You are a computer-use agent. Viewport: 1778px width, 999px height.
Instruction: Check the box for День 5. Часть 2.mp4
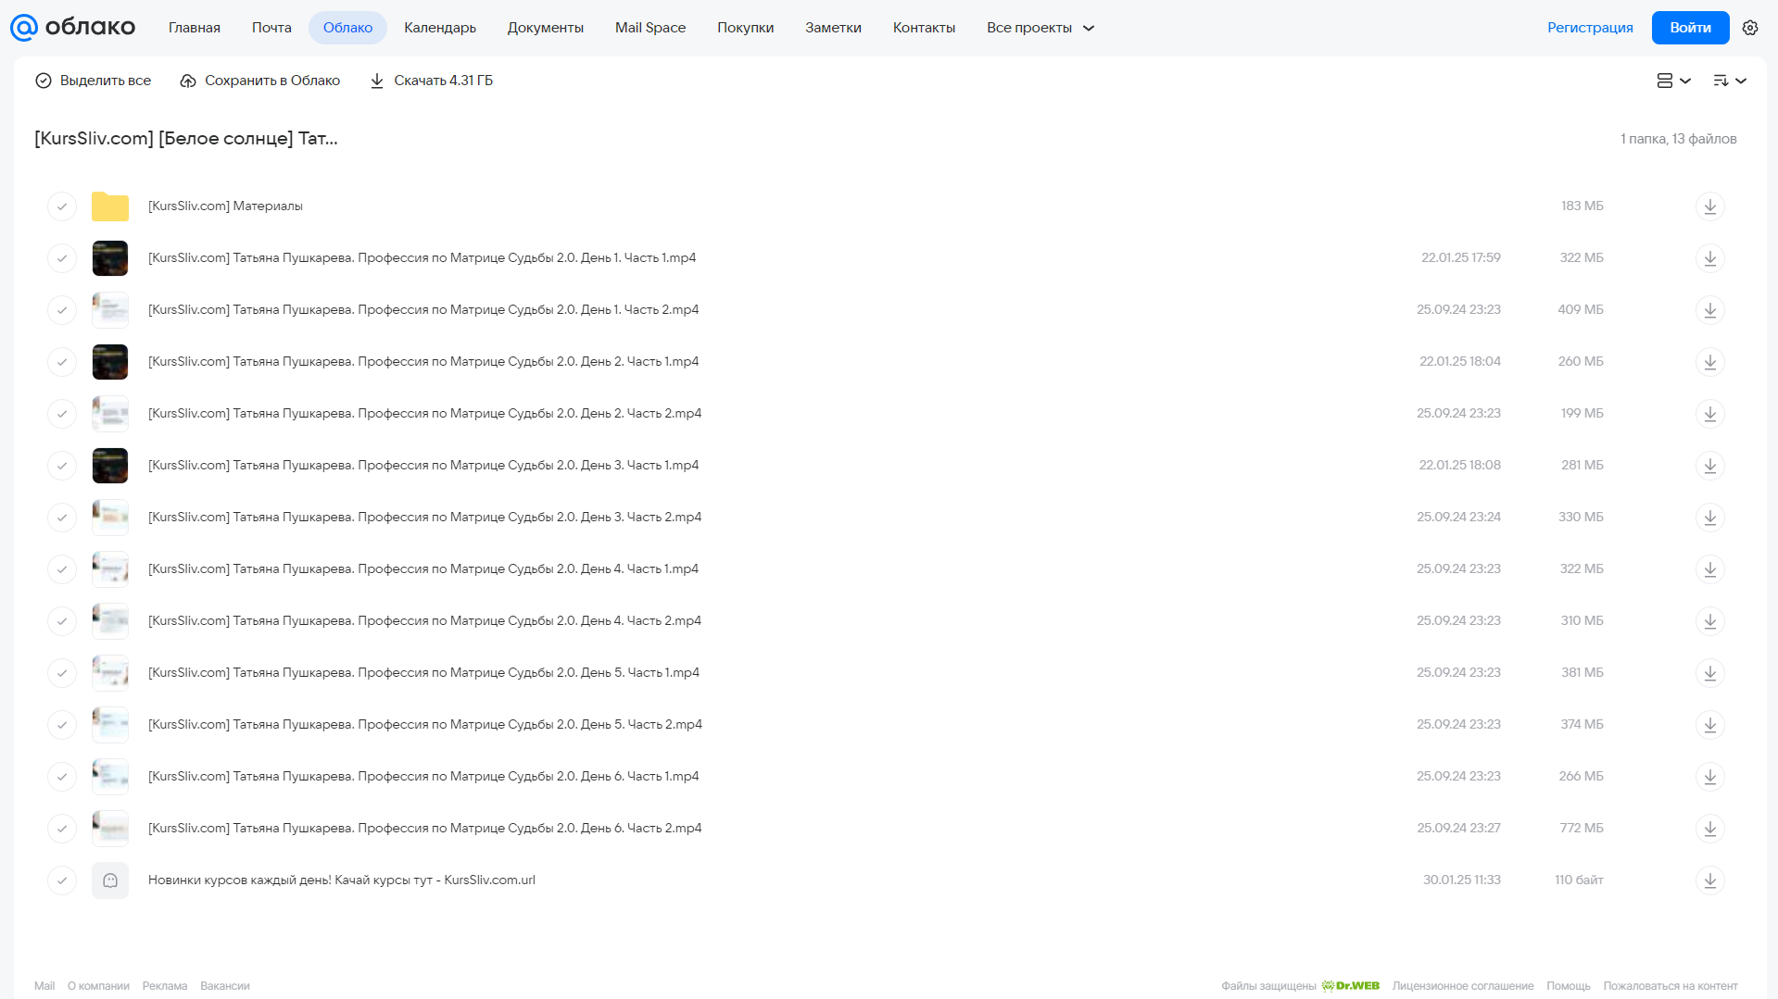[62, 725]
